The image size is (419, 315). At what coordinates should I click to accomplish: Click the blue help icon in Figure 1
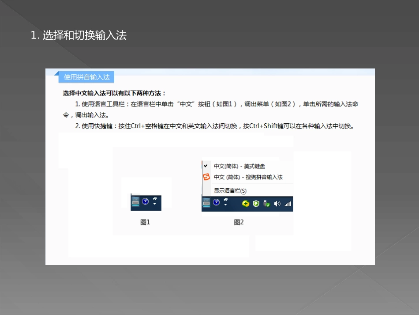145,201
